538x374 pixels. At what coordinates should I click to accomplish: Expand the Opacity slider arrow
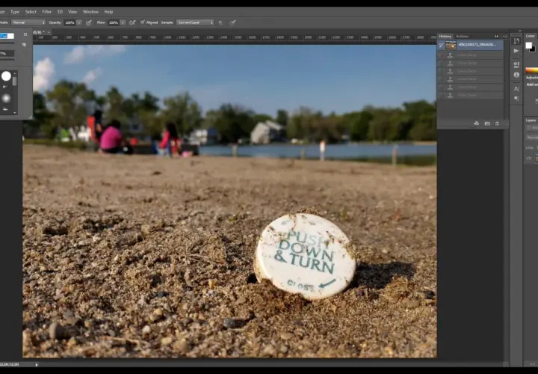[x=79, y=22]
